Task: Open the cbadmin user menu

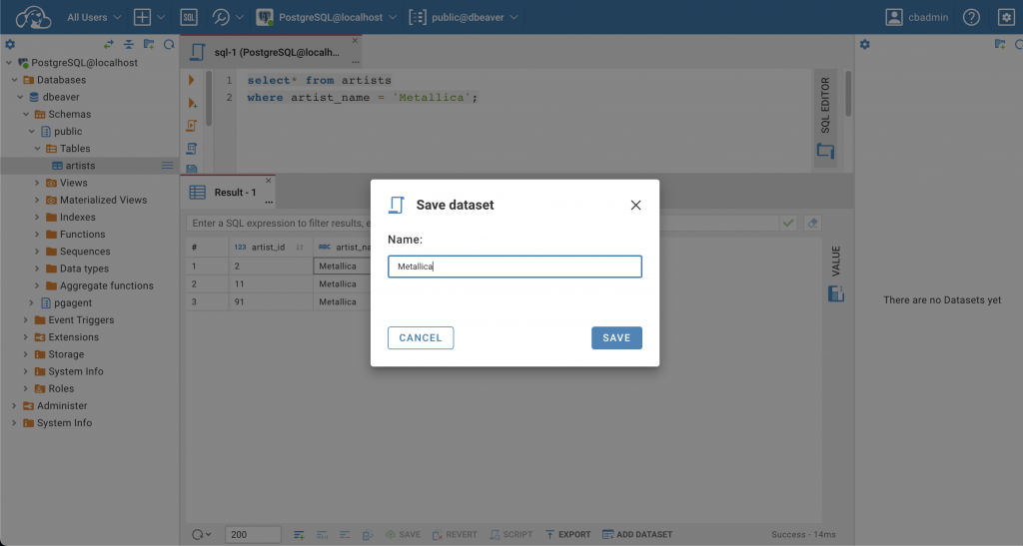Action: [x=917, y=17]
